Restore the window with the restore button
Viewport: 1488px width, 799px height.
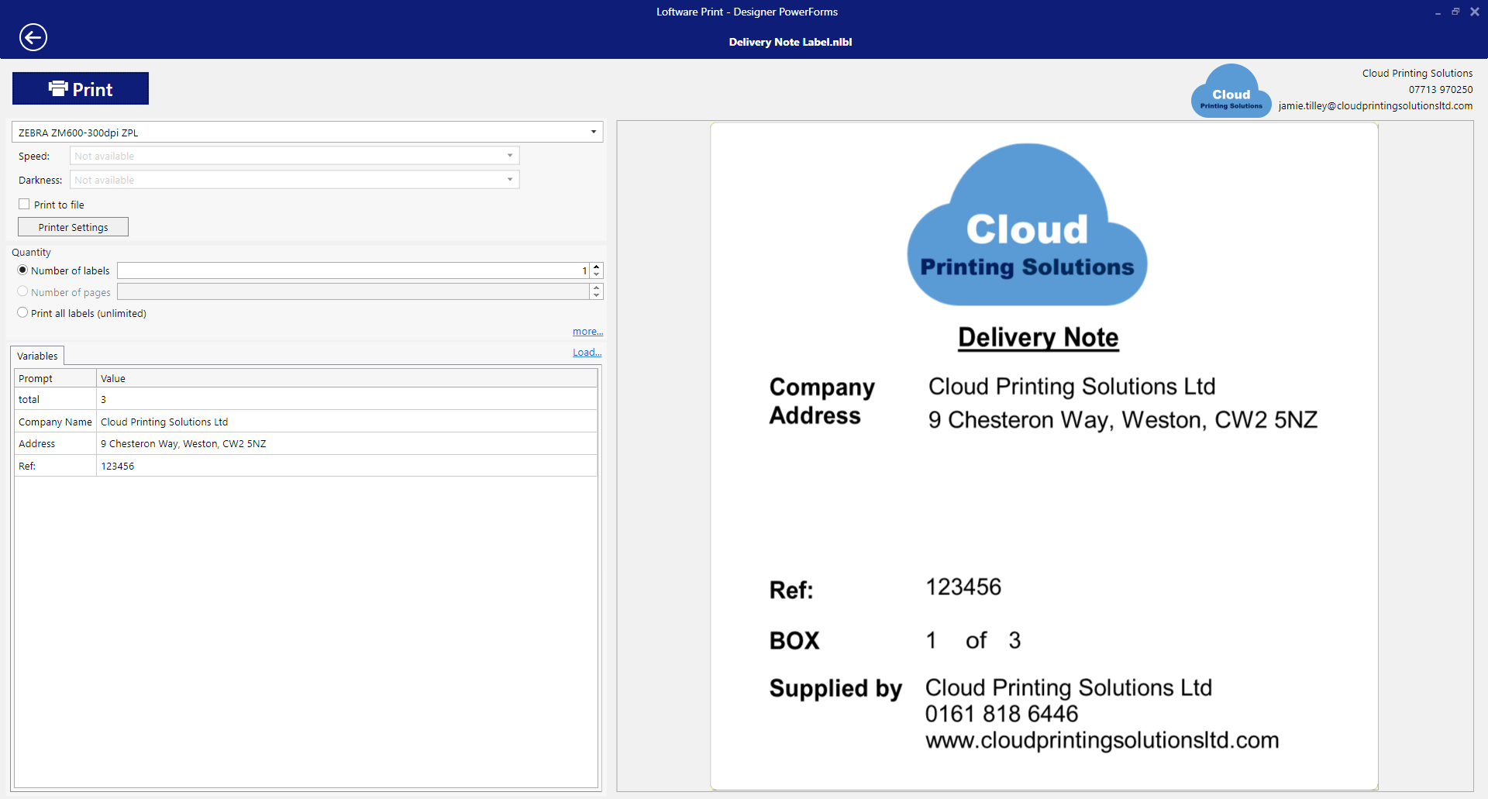point(1455,12)
